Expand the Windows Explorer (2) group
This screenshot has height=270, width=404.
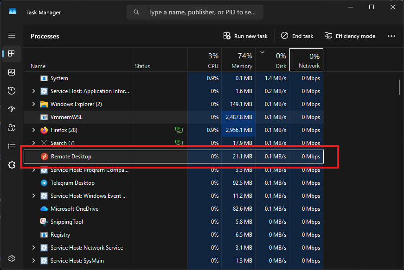(33, 104)
